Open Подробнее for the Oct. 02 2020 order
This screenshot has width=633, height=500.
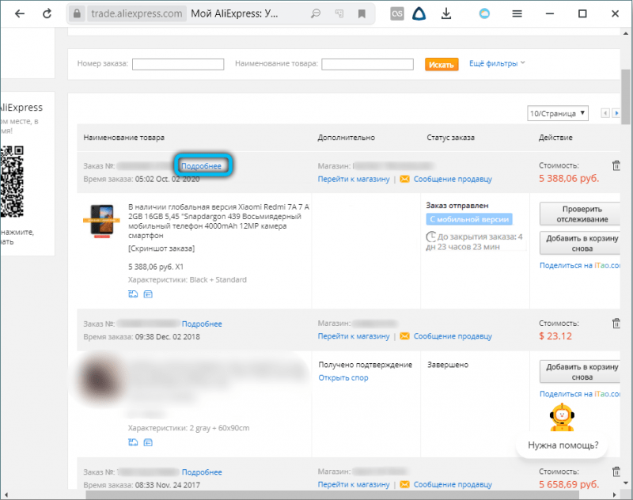tap(202, 166)
